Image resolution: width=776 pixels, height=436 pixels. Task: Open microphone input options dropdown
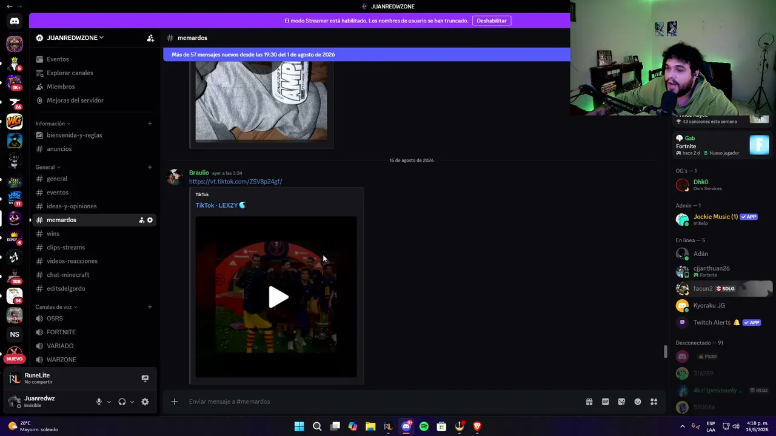click(x=109, y=401)
